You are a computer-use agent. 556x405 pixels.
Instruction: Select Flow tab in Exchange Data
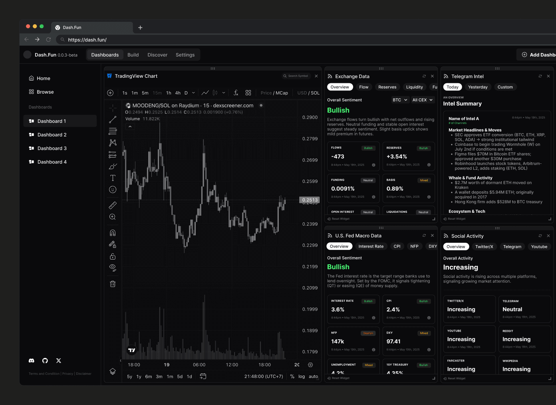click(364, 87)
